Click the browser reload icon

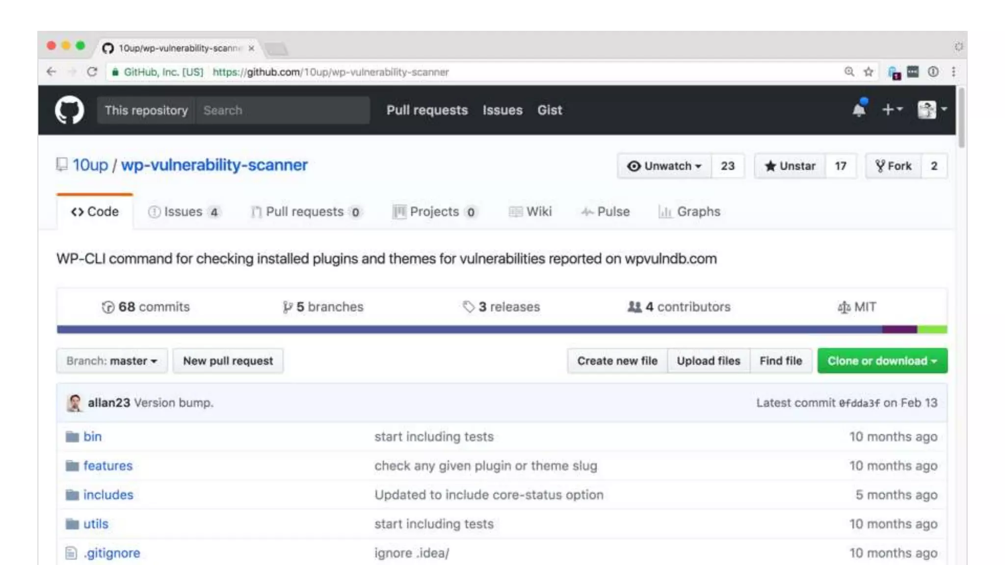pos(92,72)
